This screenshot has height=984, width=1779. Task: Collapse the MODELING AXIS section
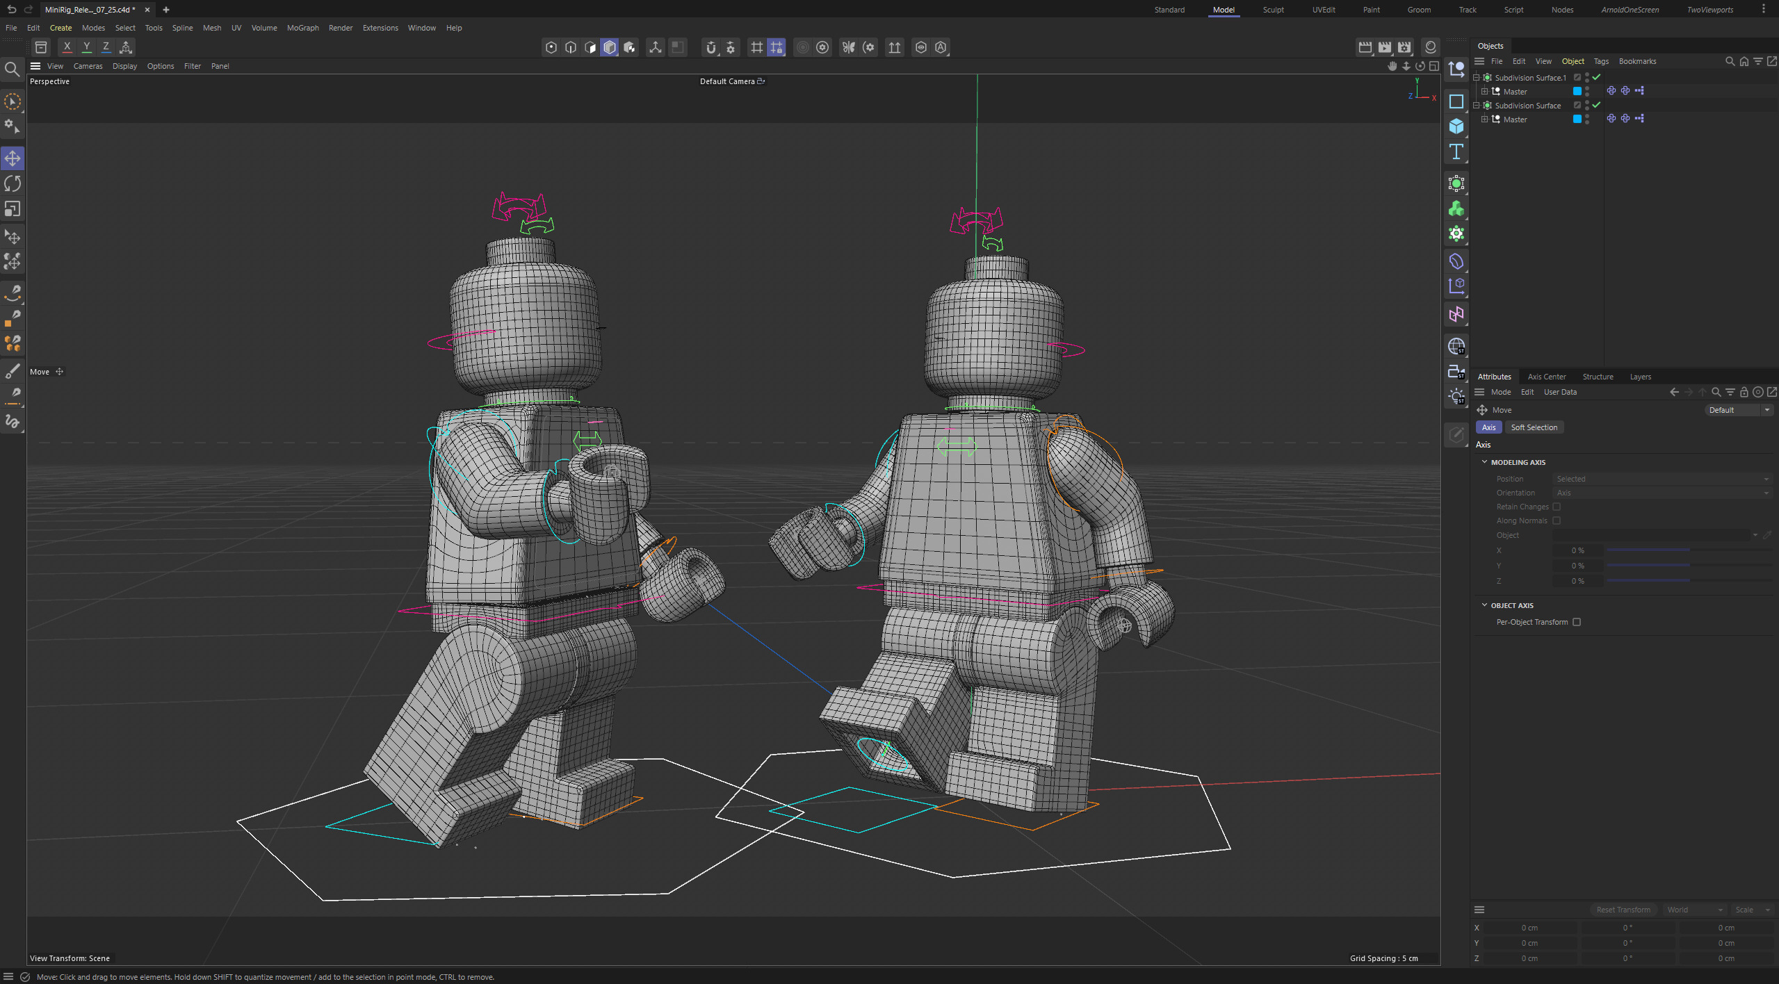tap(1485, 462)
